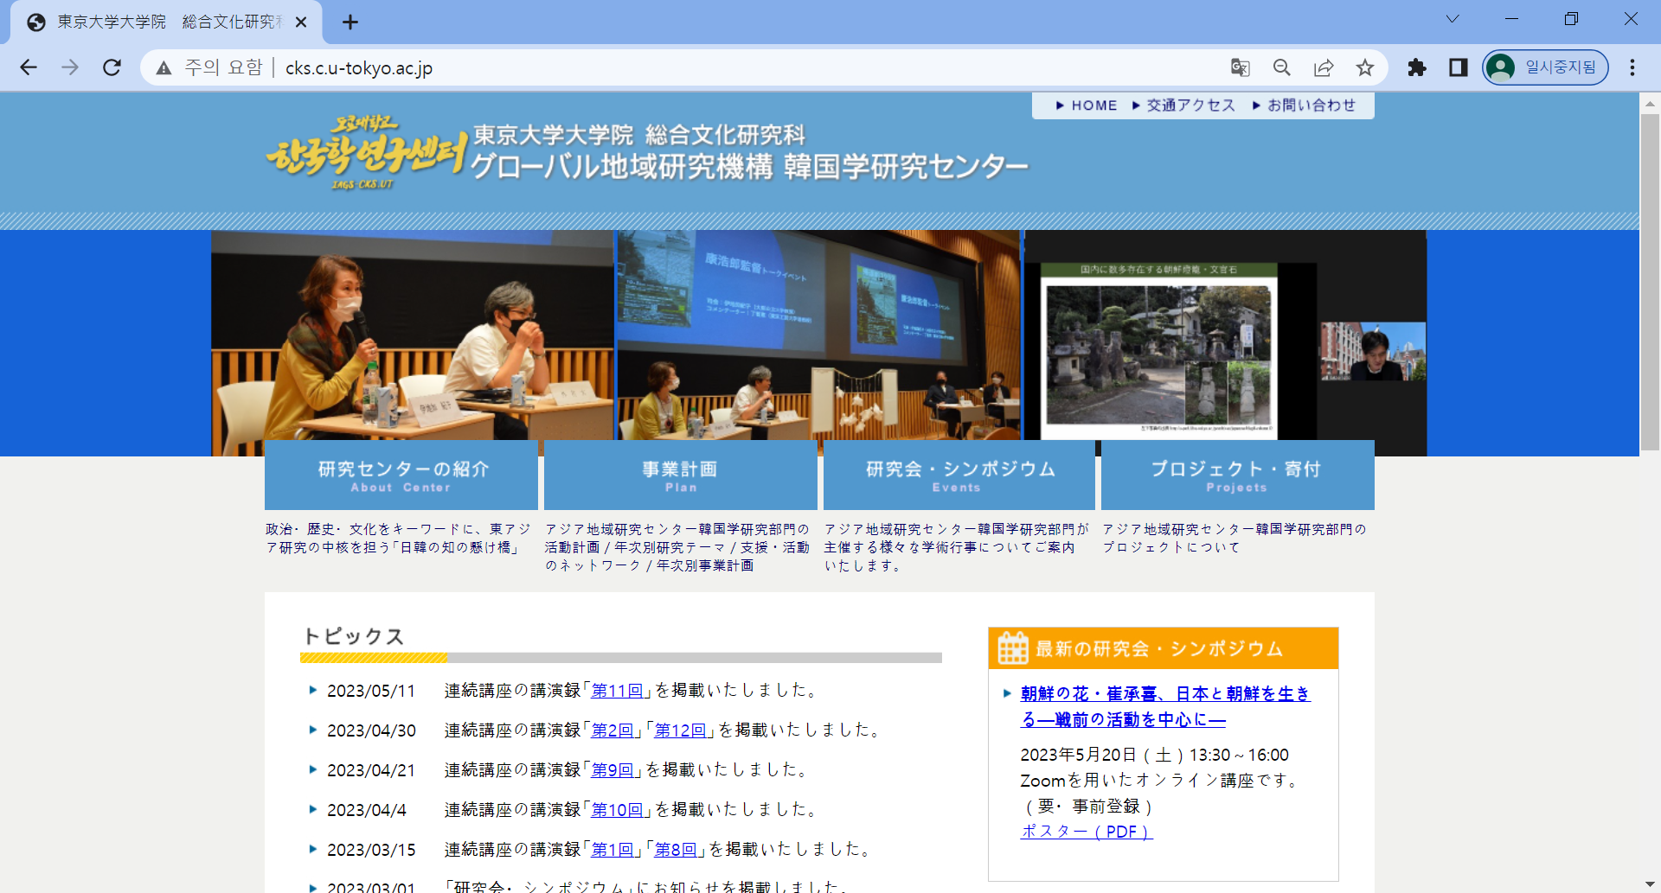
Task: Click the text 2023年5月20日（土）13:30～16:00
Action: (x=1154, y=755)
